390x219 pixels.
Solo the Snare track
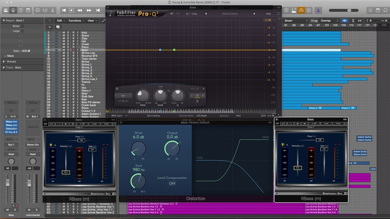click(x=68, y=36)
